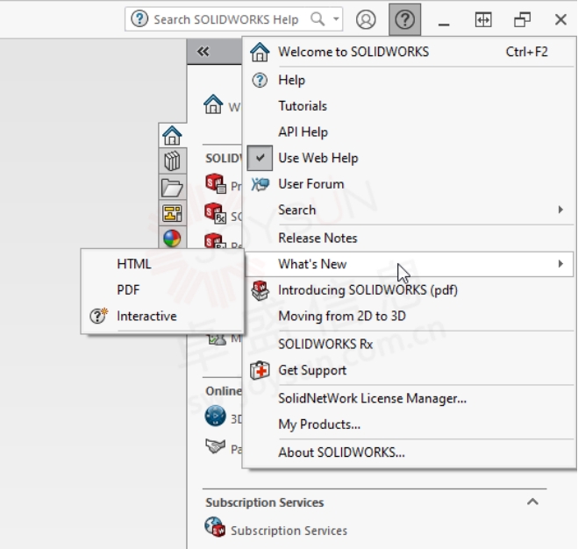This screenshot has height=549, width=578.
Task: Open the Subscription Services link
Action: click(289, 531)
